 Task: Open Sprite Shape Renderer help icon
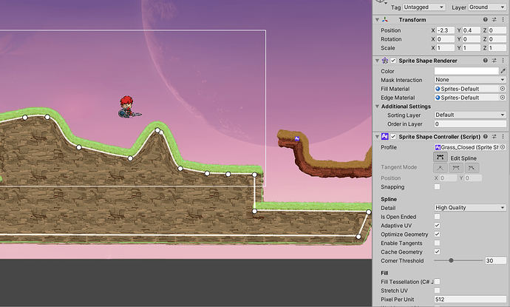[486, 60]
